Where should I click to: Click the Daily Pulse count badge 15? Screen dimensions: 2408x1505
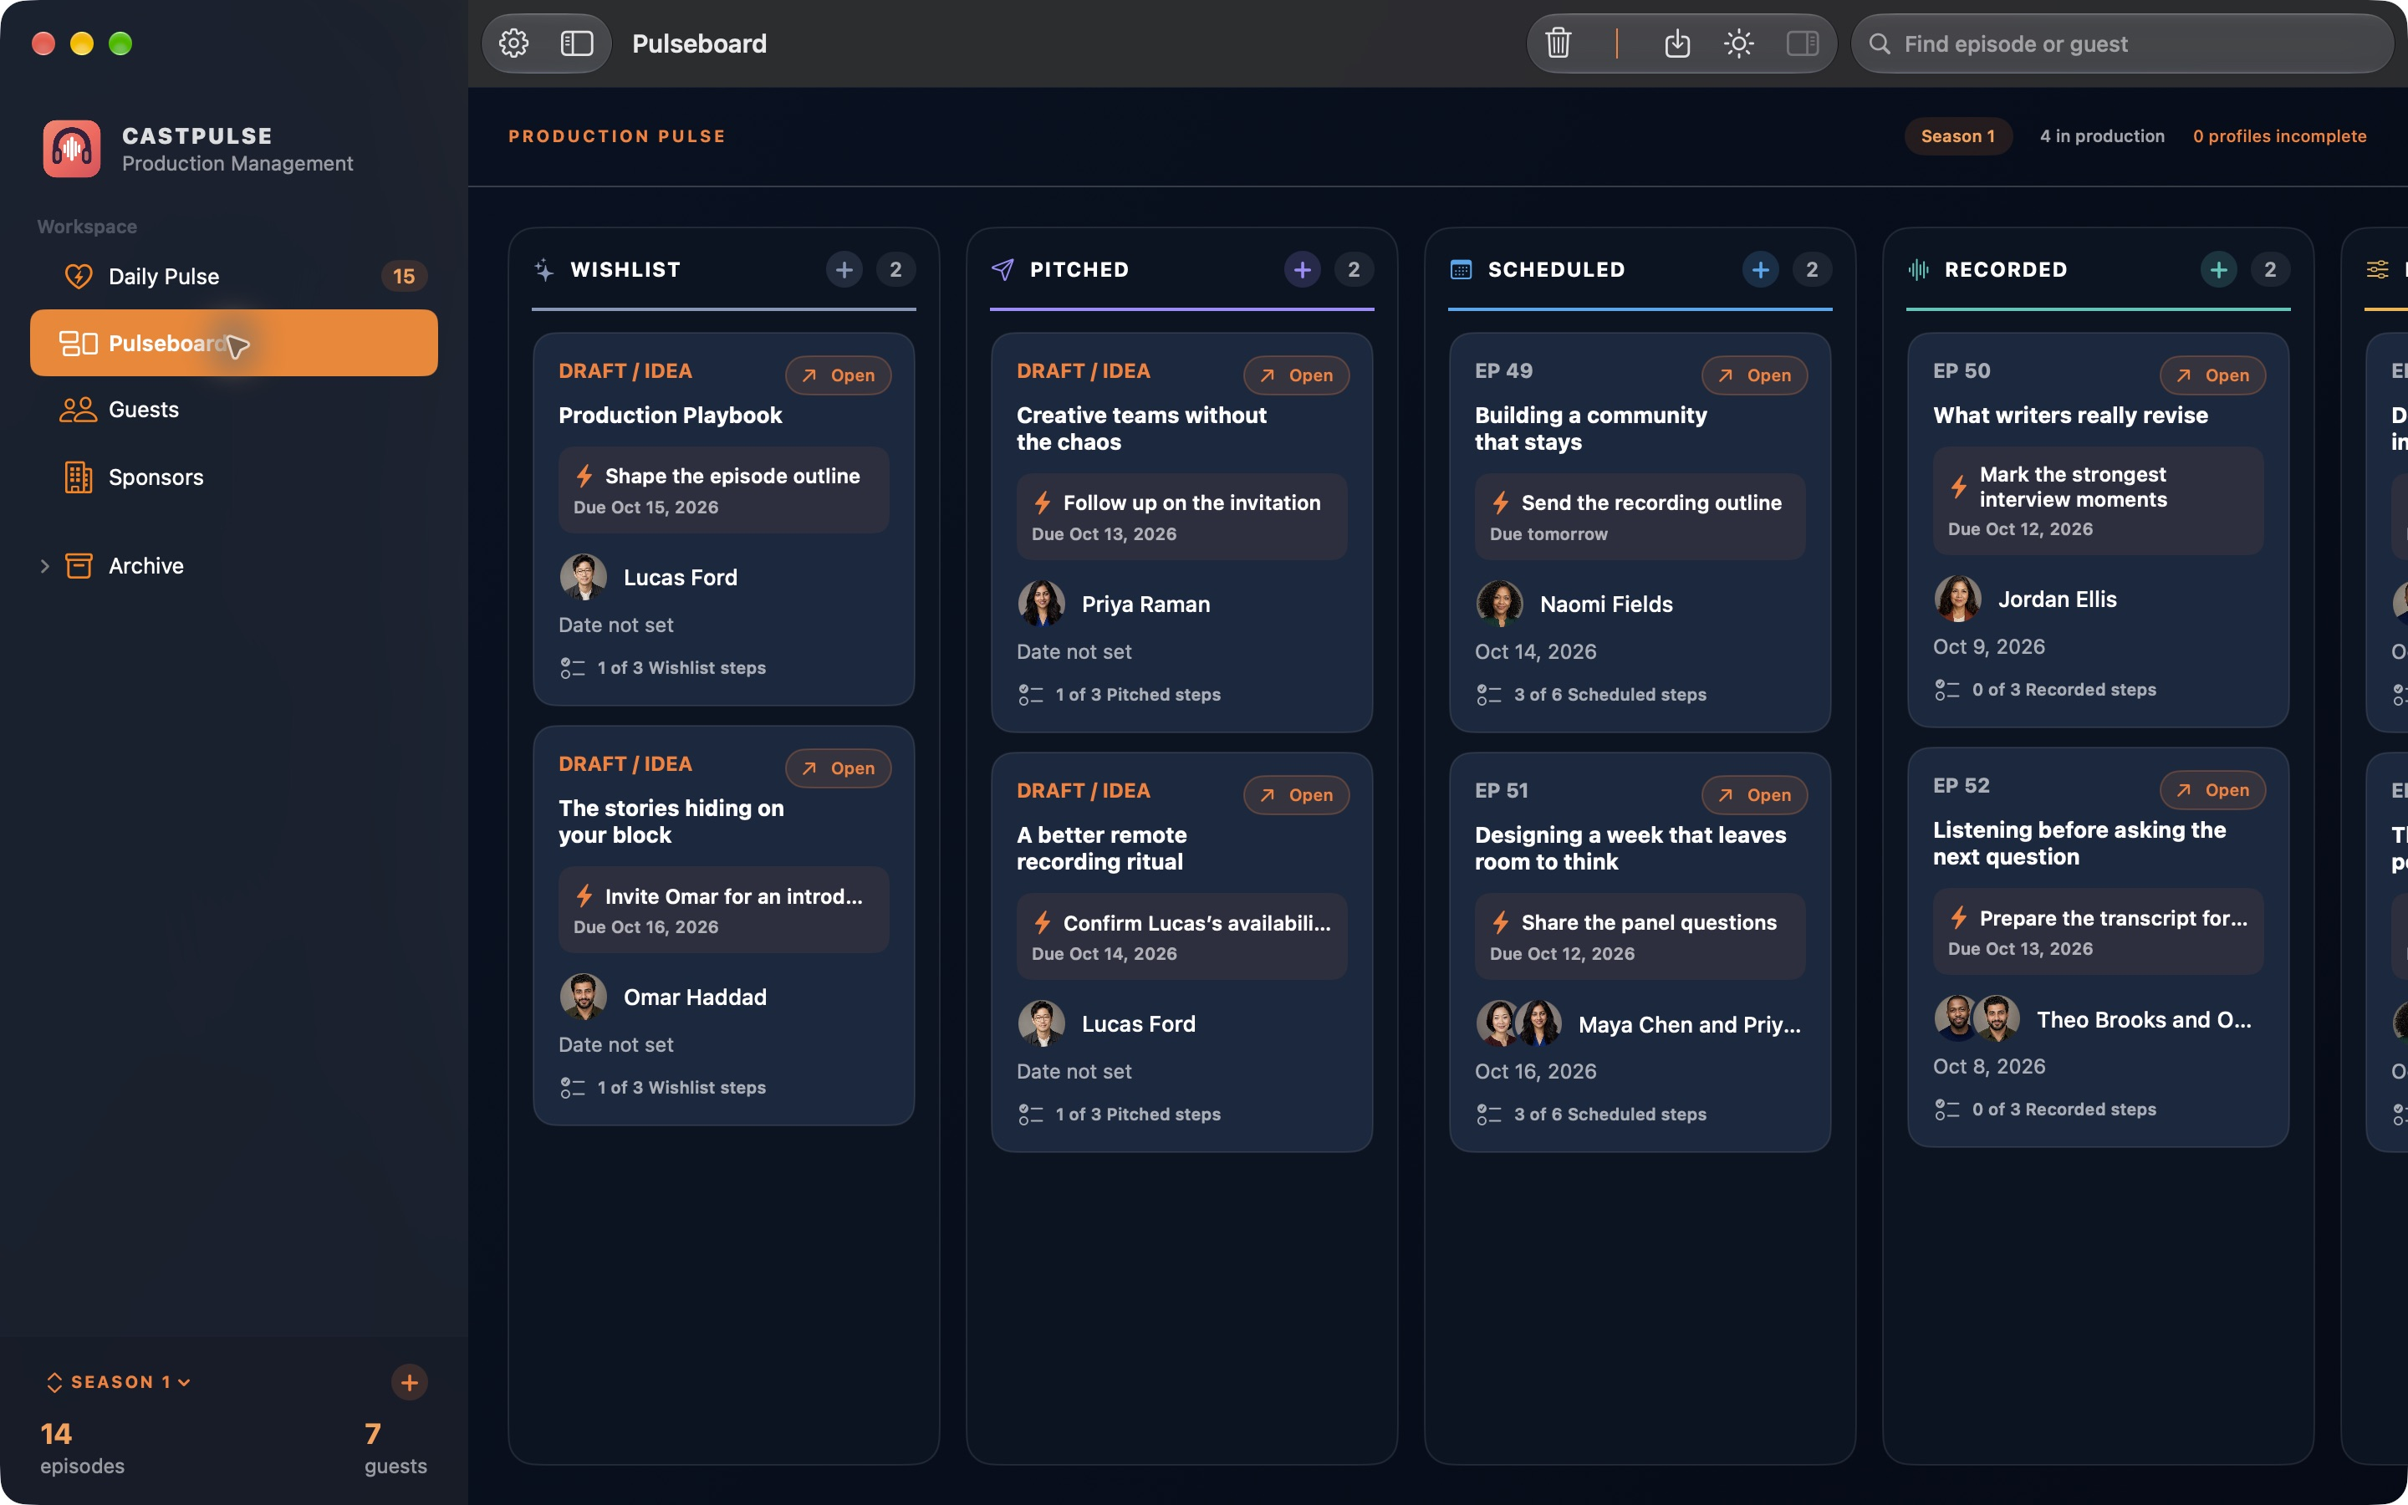point(403,276)
